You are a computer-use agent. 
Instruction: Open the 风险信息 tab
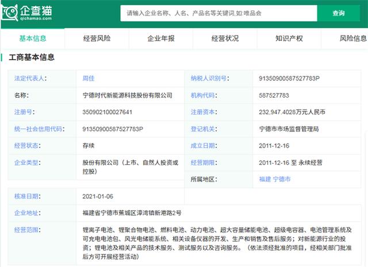(352, 38)
